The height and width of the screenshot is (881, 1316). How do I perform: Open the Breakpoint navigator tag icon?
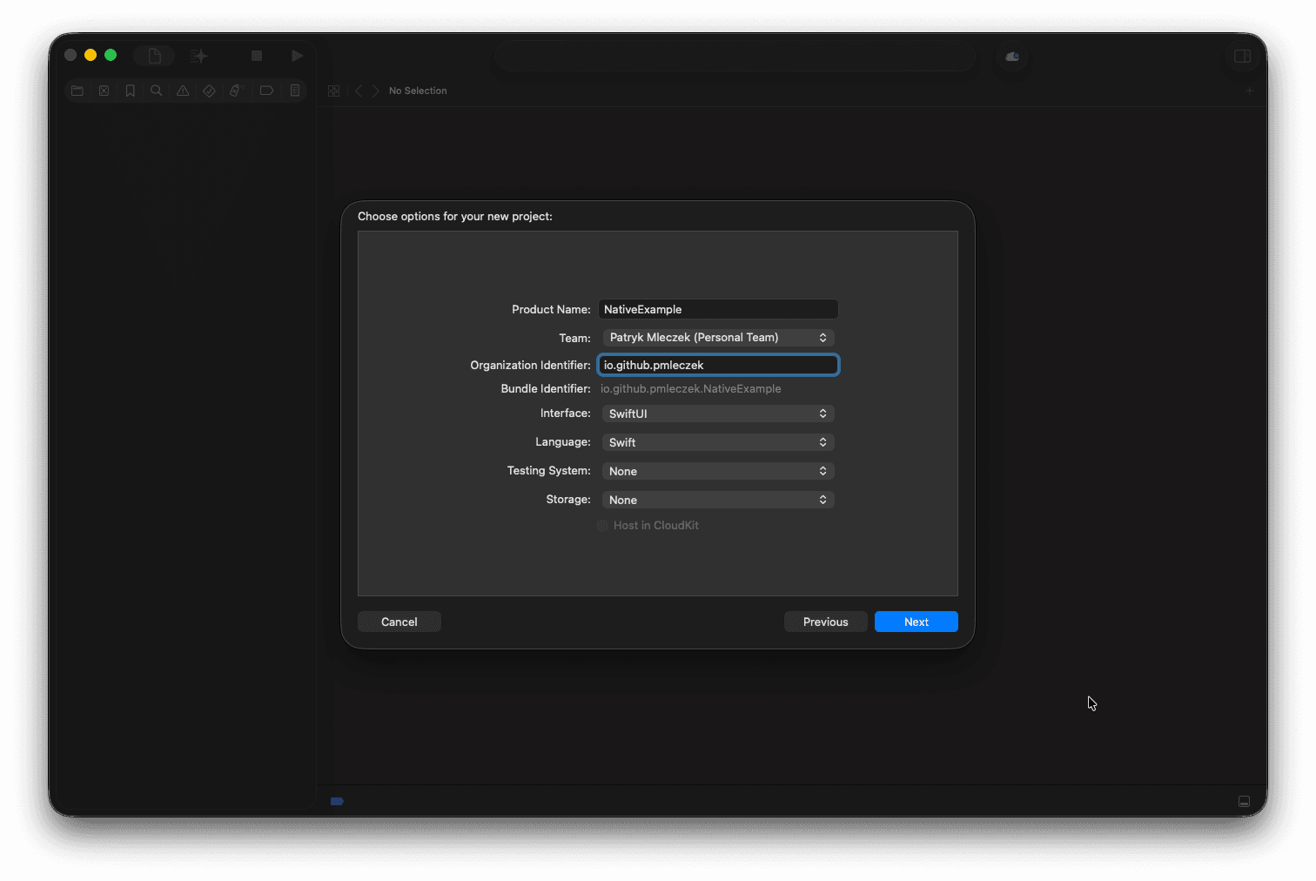[x=266, y=91]
